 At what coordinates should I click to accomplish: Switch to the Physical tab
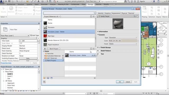point(124,13)
